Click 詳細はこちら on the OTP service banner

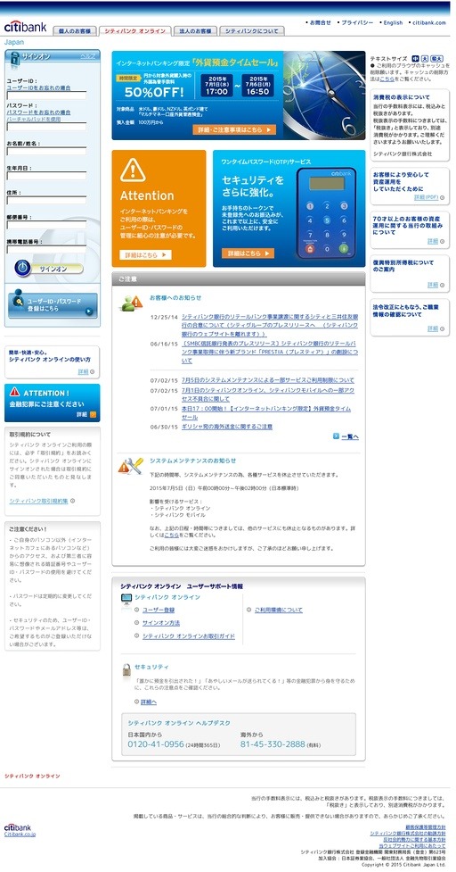point(248,253)
